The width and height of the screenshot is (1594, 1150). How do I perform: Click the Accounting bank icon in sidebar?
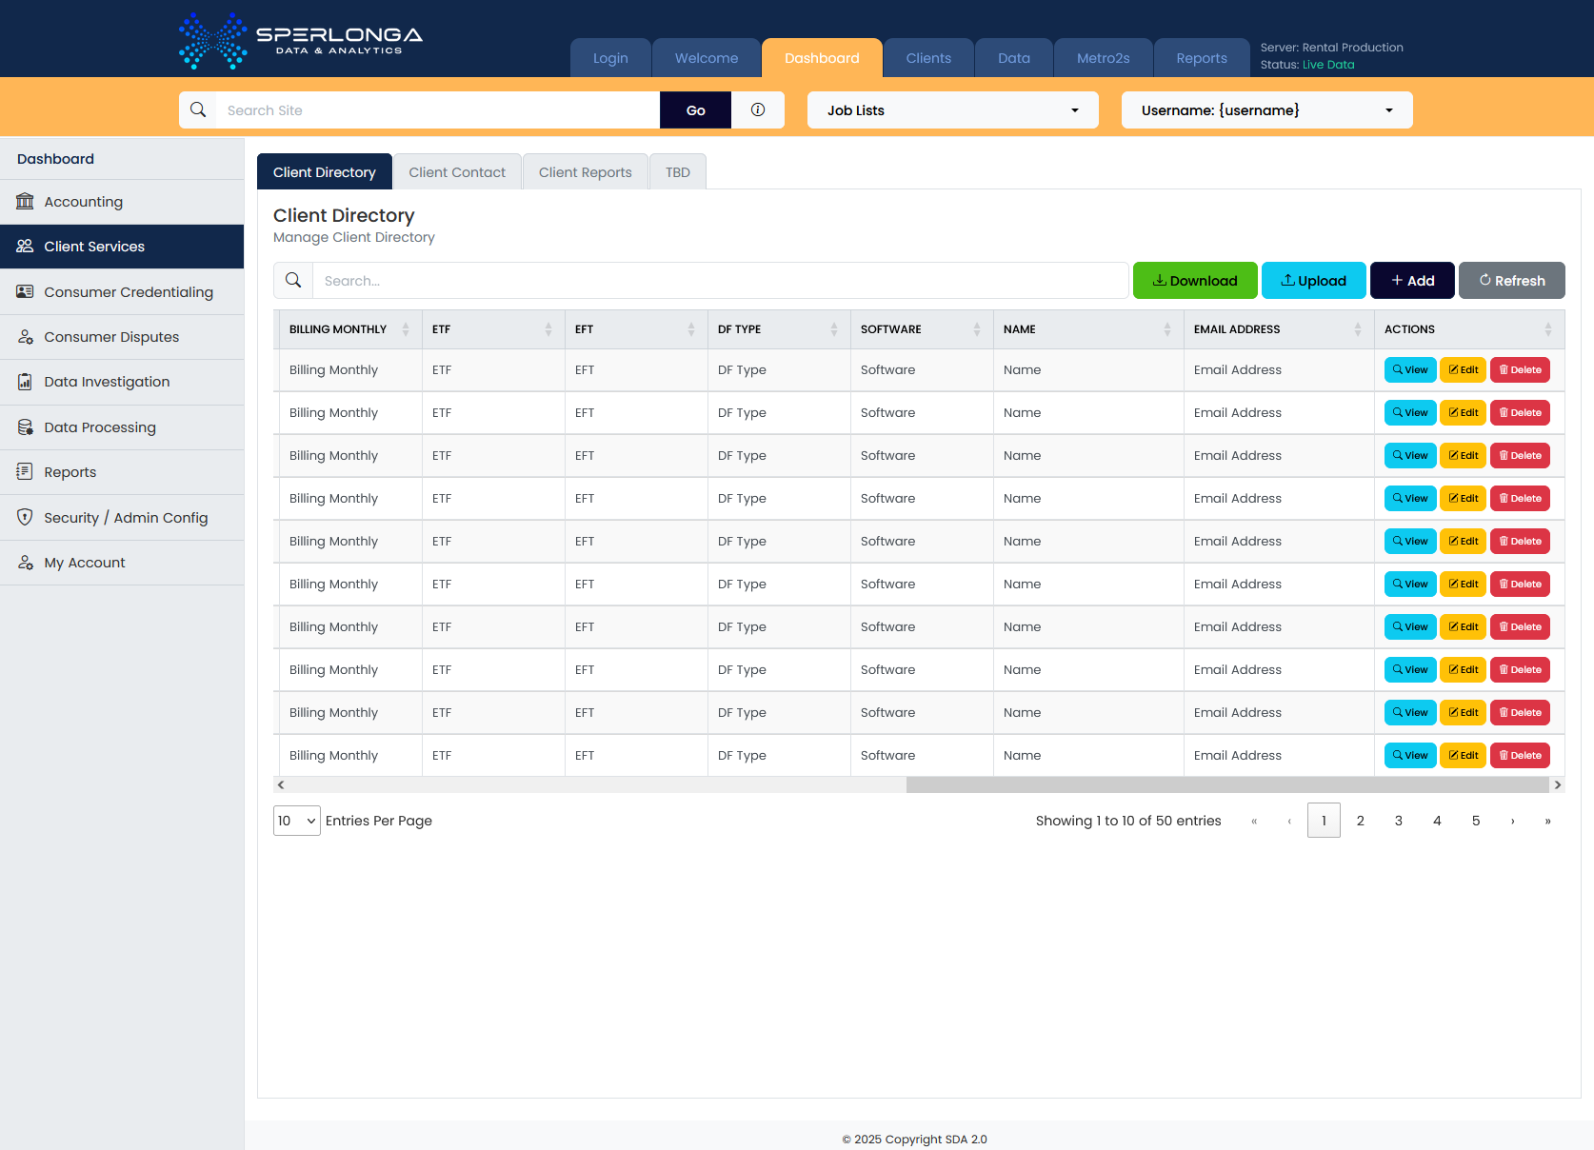click(x=25, y=201)
